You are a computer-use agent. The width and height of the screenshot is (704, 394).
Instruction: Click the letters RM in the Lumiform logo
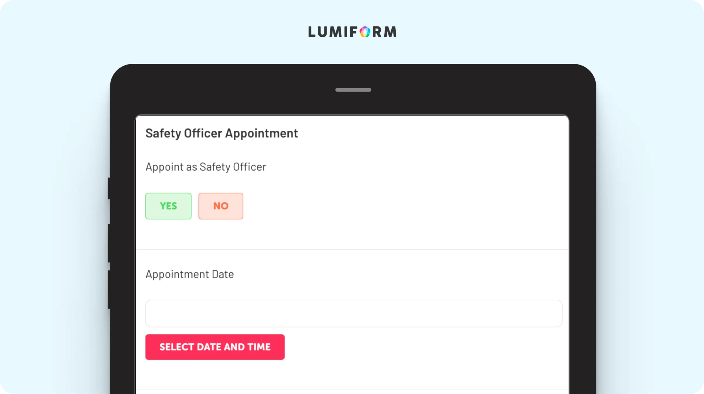[x=385, y=32]
